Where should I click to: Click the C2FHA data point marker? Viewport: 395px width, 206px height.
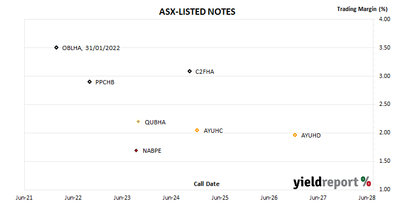190,71
